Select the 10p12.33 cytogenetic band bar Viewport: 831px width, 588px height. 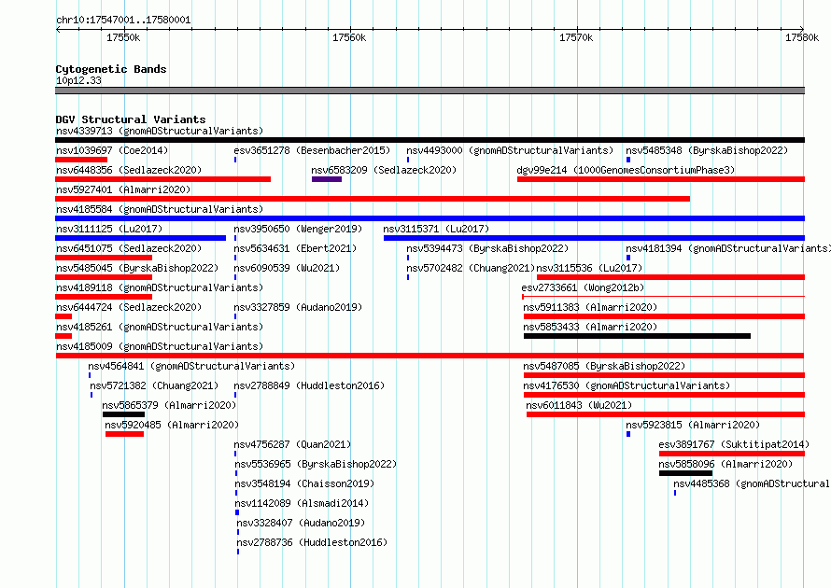tap(430, 91)
